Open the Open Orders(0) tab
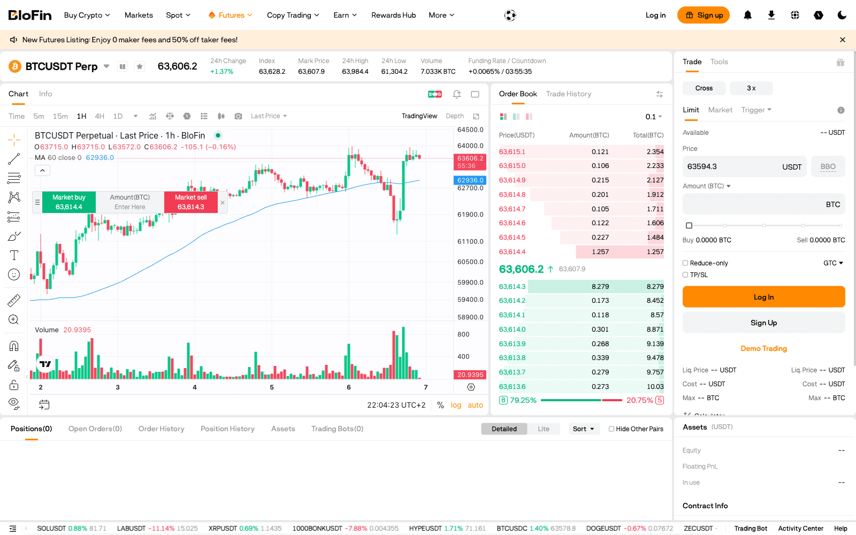Viewport: 856px width, 535px height. (x=95, y=429)
